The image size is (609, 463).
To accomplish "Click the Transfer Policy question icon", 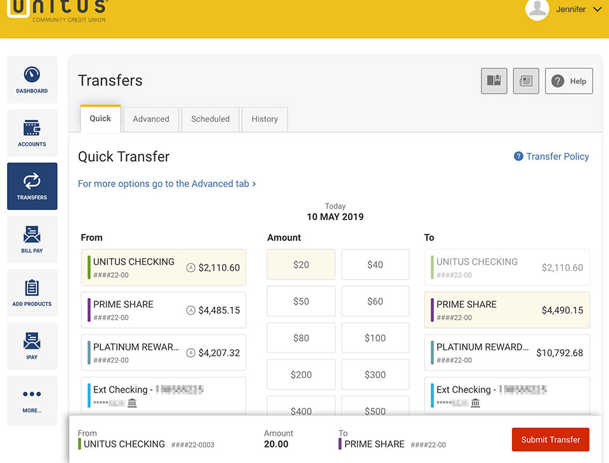I will 518,156.
